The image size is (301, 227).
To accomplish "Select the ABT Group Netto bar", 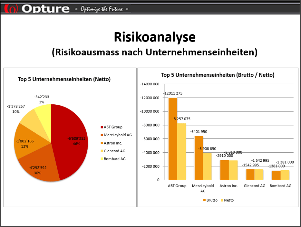I will (181, 151).
